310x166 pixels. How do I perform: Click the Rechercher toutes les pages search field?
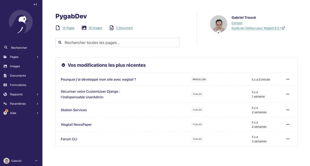pyautogui.click(x=117, y=42)
